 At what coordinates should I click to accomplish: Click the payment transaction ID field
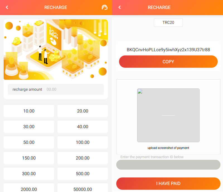point(168,165)
